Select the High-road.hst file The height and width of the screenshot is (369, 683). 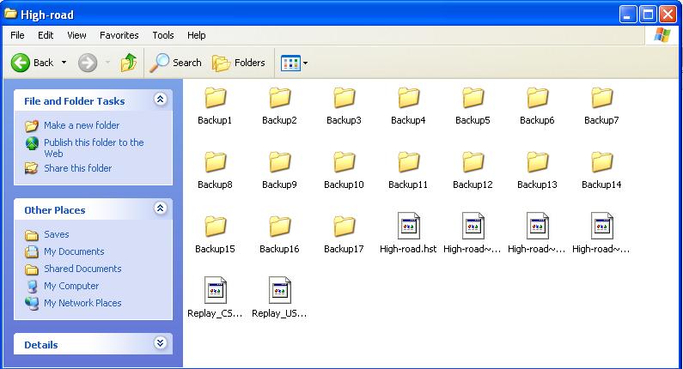coord(408,227)
